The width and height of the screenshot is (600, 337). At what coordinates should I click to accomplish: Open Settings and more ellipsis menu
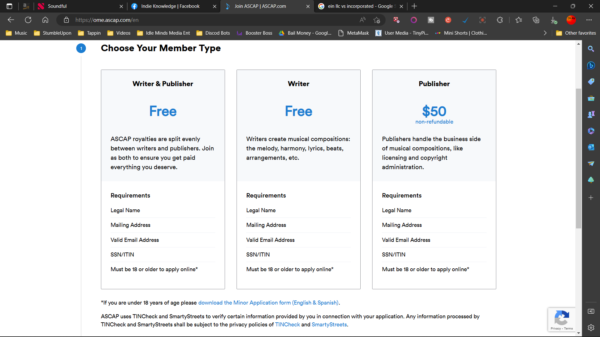589,20
